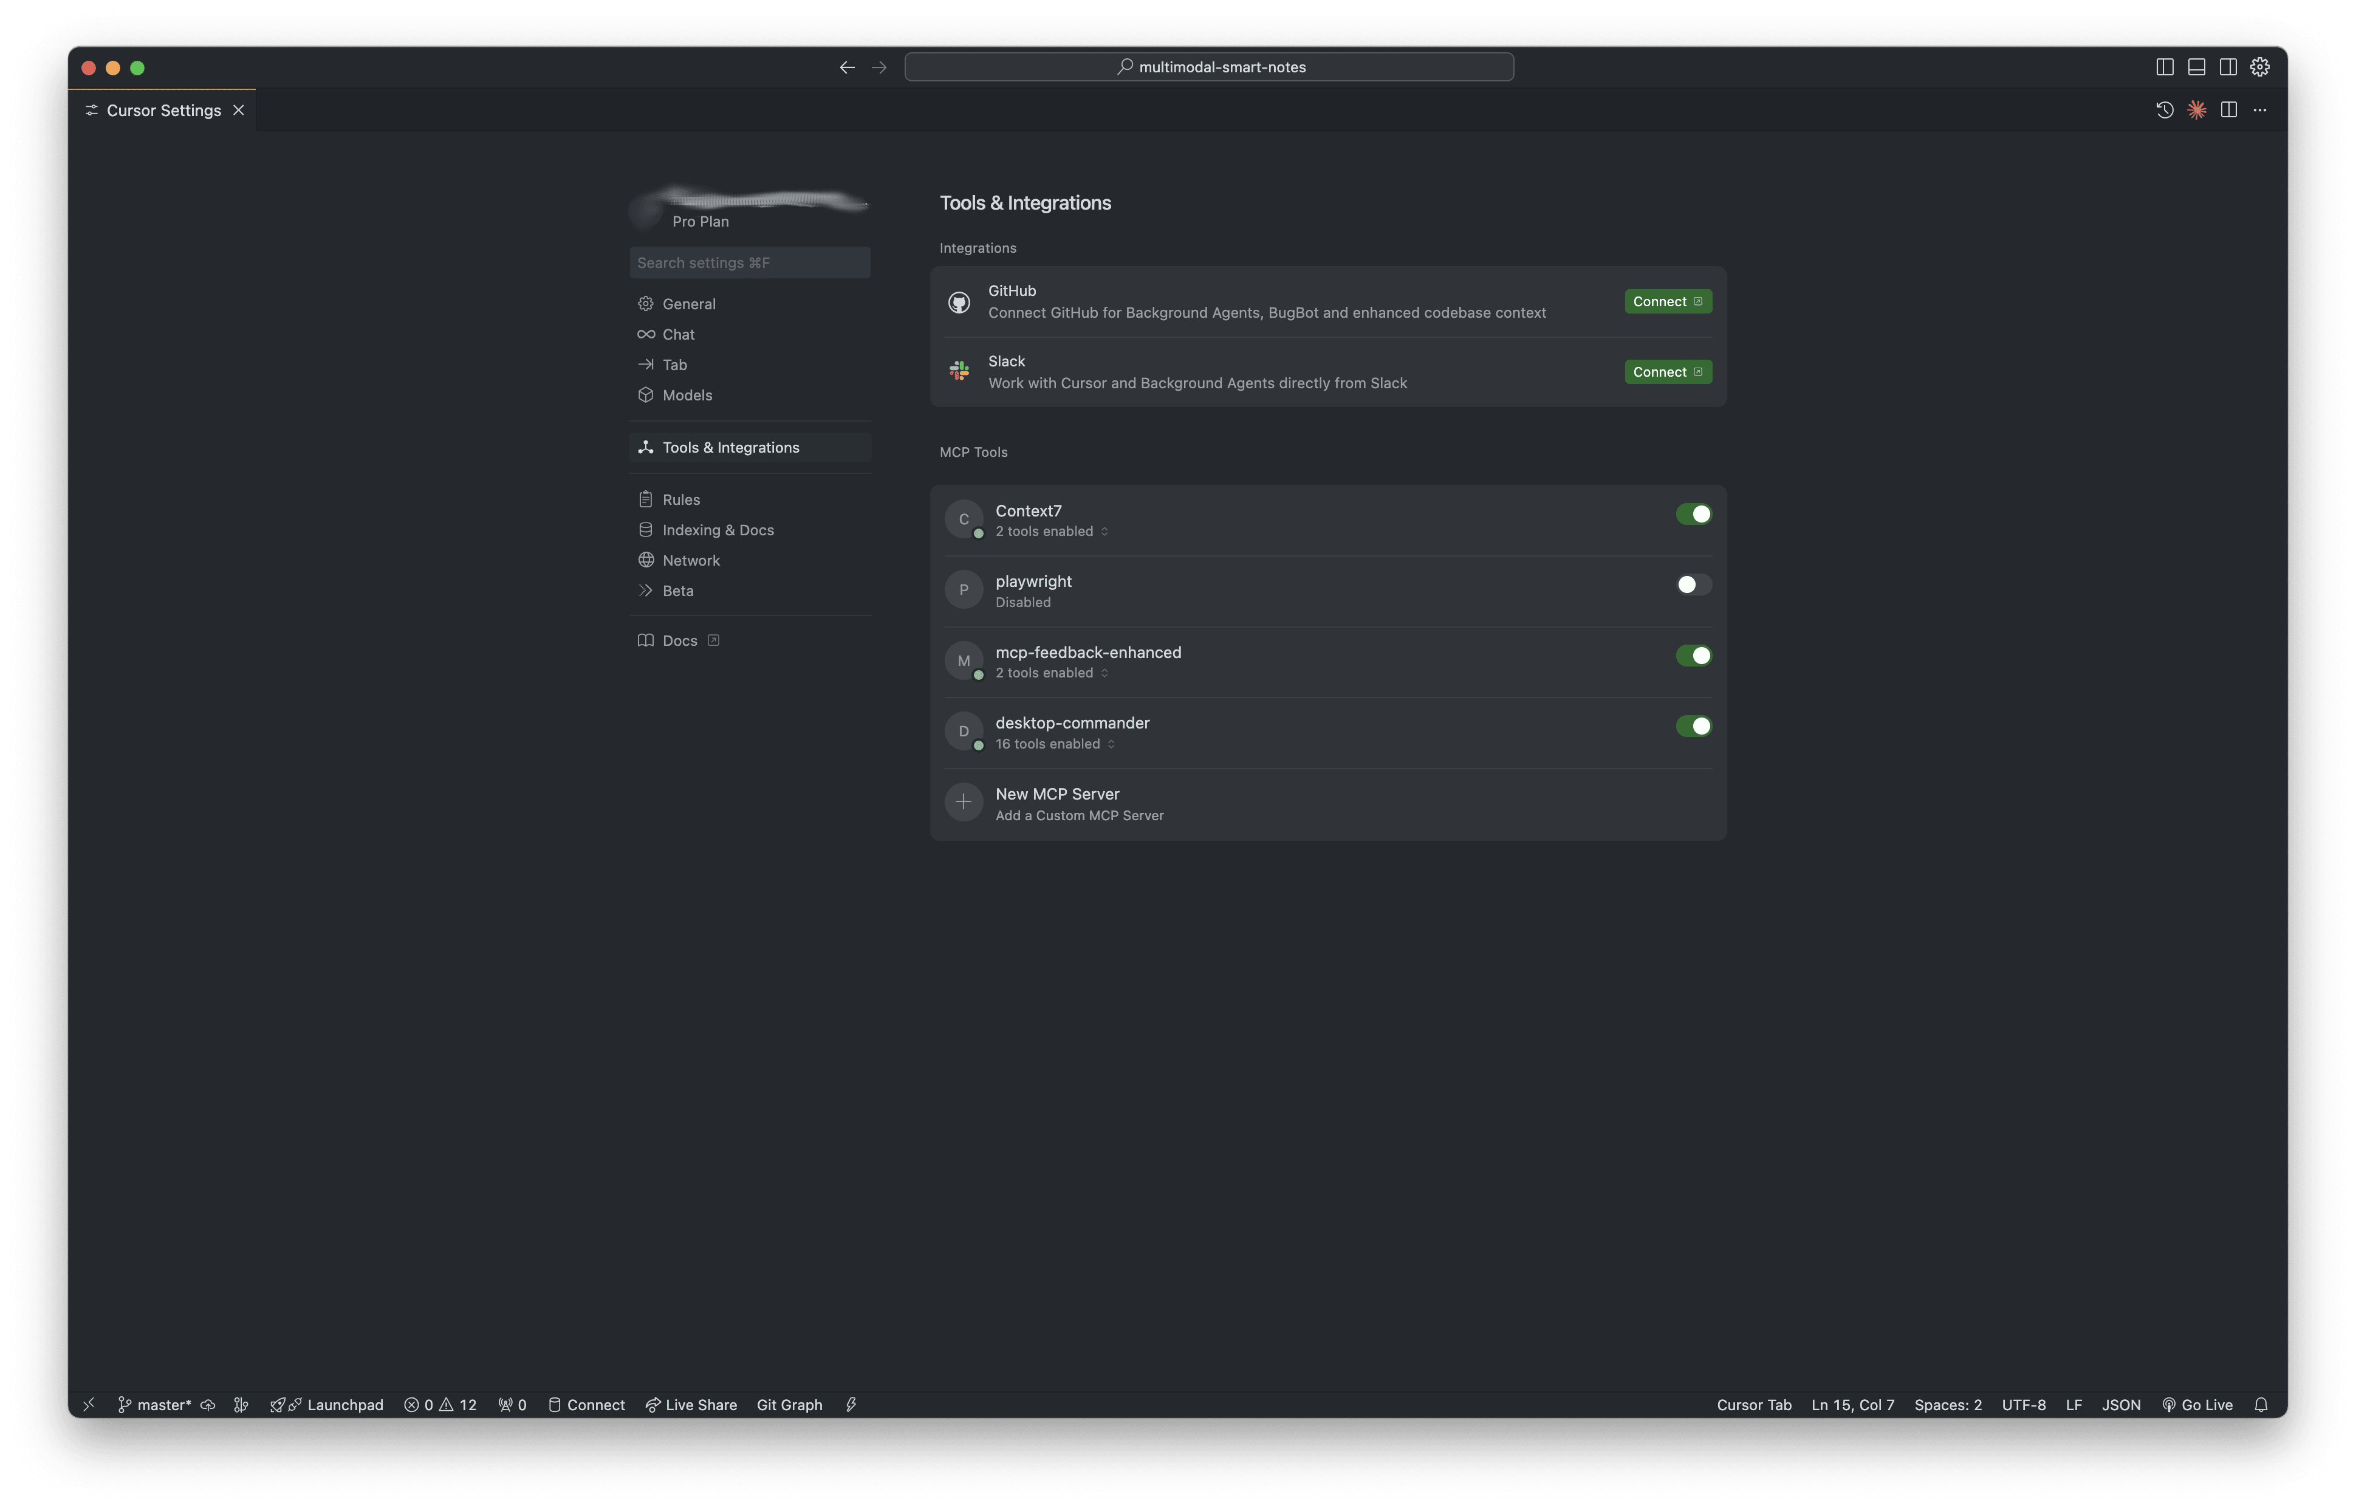Expand Context7 tools enabled list
The width and height of the screenshot is (2356, 1508).
click(x=1053, y=532)
